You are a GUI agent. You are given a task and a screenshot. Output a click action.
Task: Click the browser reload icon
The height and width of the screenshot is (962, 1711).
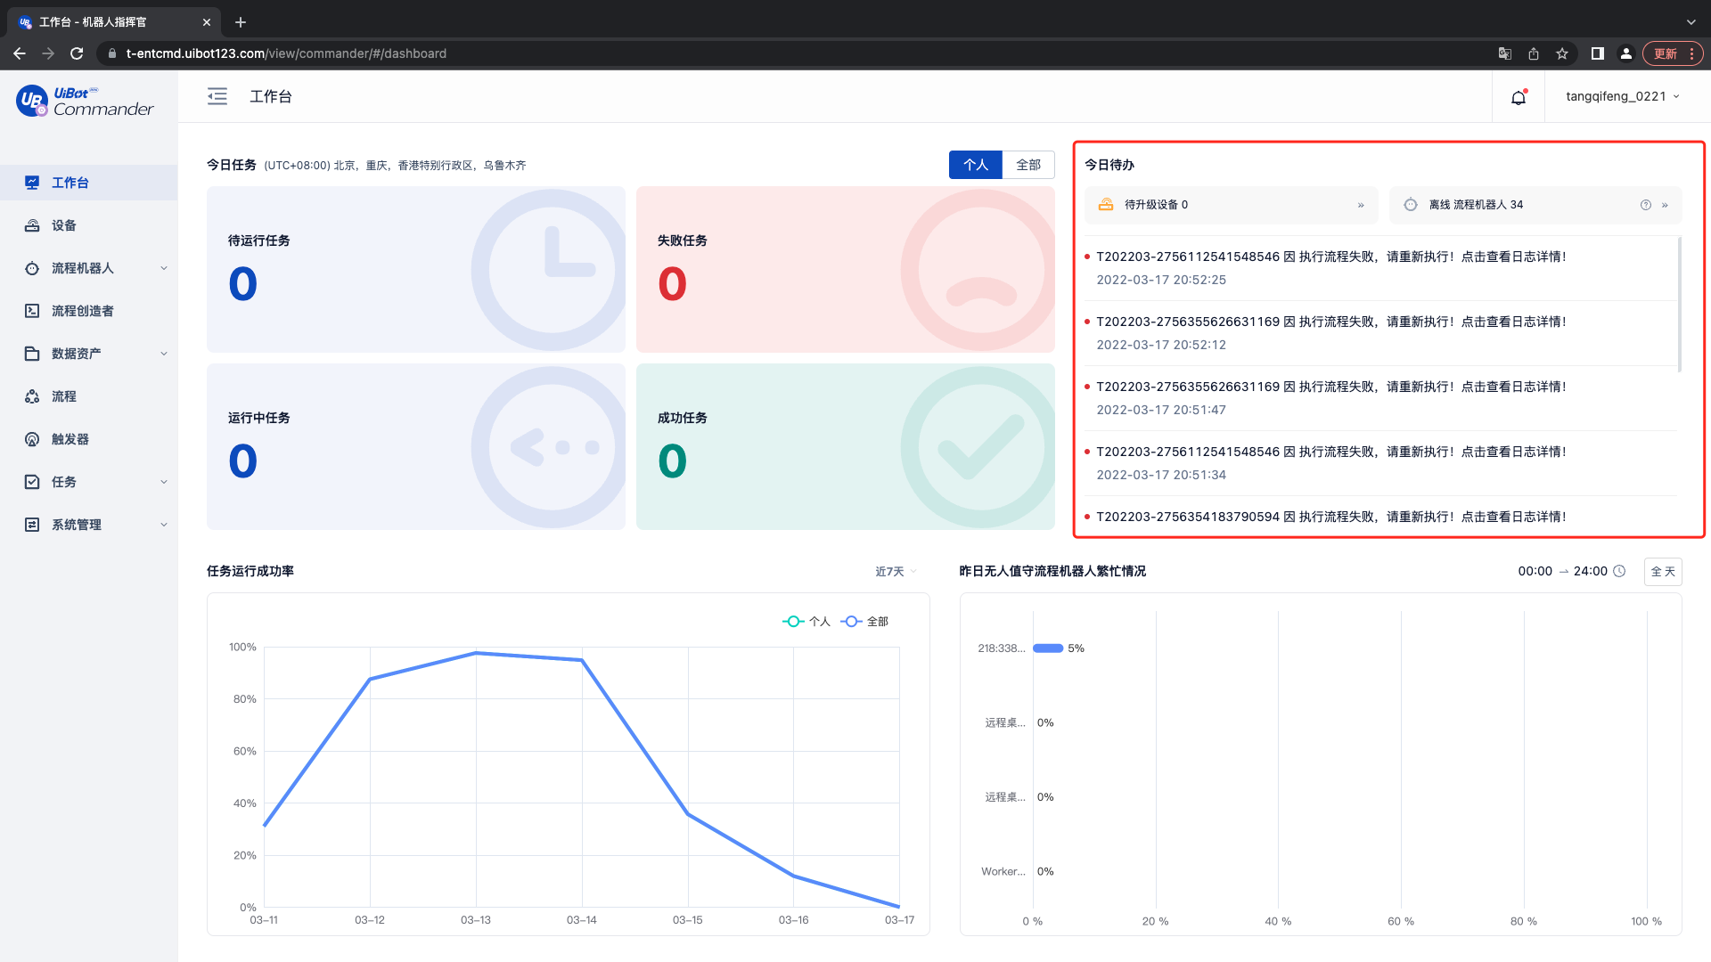(x=77, y=53)
